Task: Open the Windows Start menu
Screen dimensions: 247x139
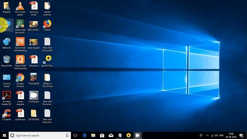Action: 4,136
